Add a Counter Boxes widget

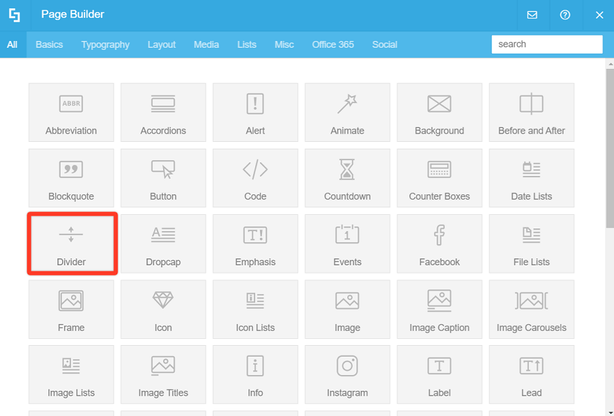pyautogui.click(x=439, y=178)
